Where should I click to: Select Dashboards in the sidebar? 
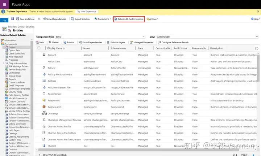[14, 73]
